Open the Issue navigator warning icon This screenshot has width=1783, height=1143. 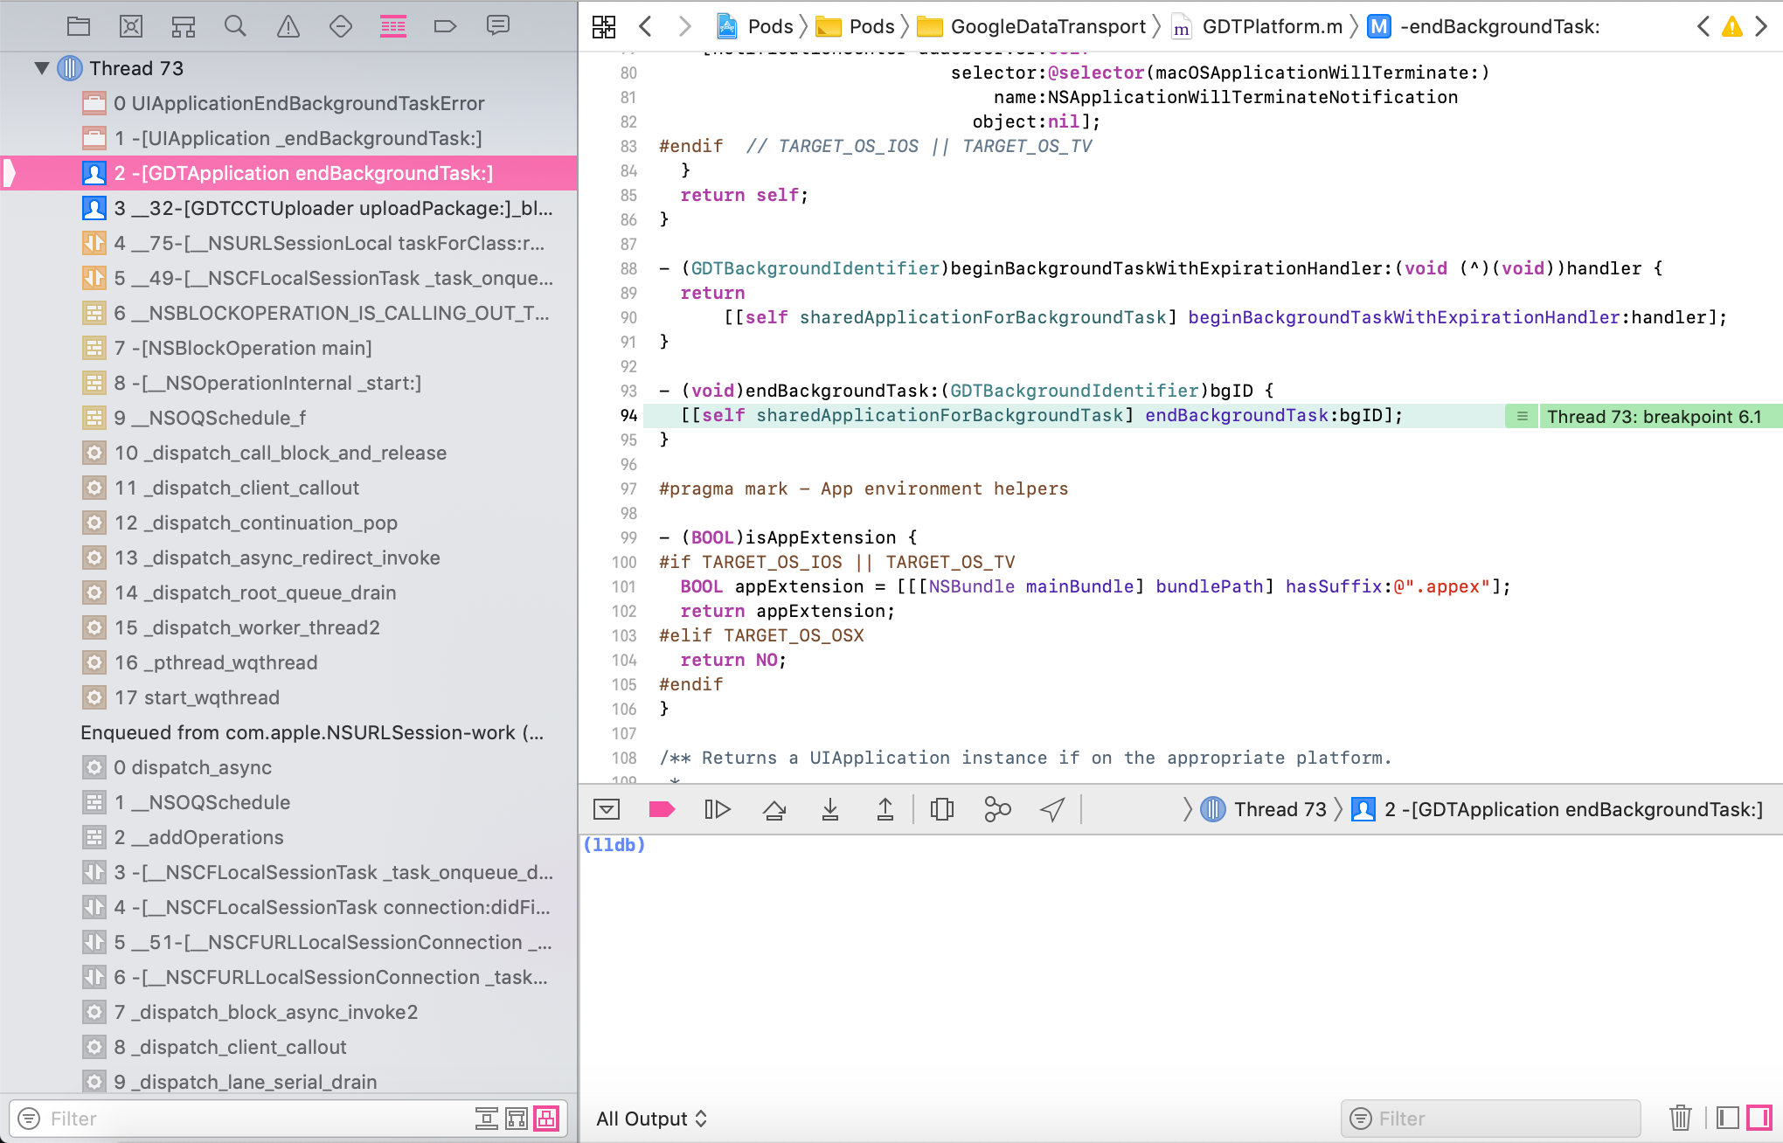(288, 25)
